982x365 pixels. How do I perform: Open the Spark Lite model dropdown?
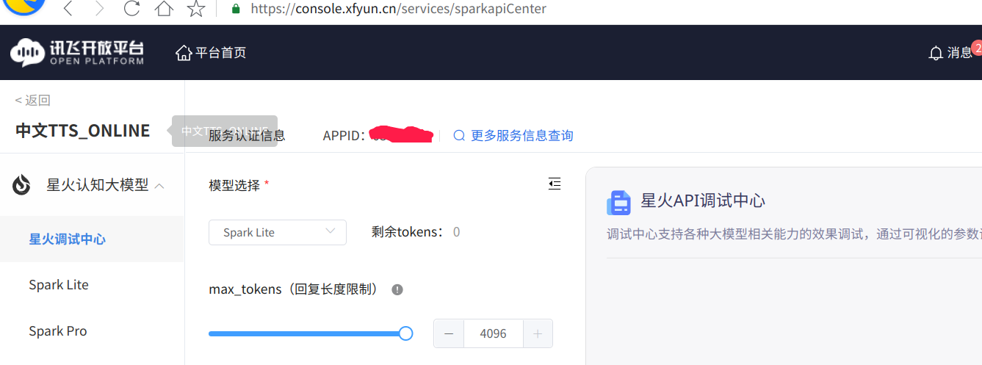point(278,232)
